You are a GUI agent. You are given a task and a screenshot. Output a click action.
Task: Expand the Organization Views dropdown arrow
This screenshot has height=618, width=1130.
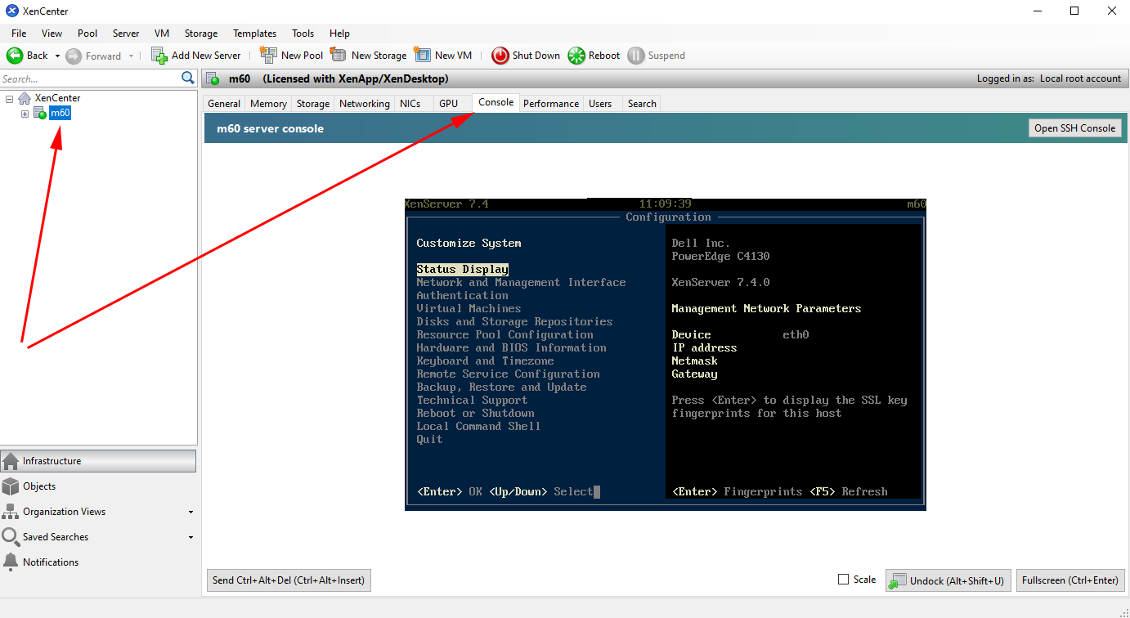coord(191,513)
